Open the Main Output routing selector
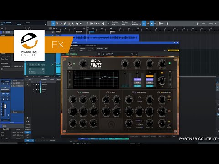 (x=5, y=90)
